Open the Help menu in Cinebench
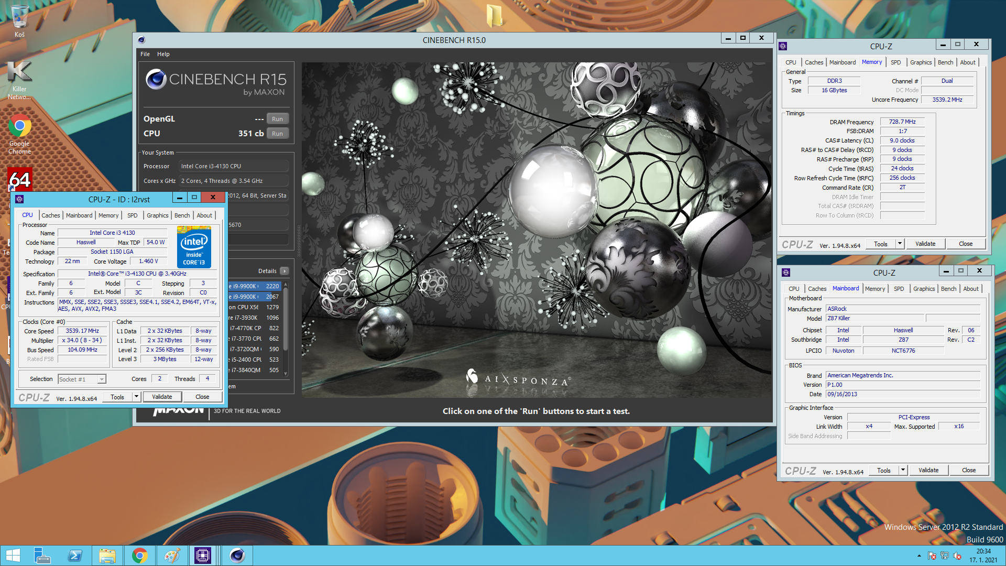1006x566 pixels. [163, 54]
